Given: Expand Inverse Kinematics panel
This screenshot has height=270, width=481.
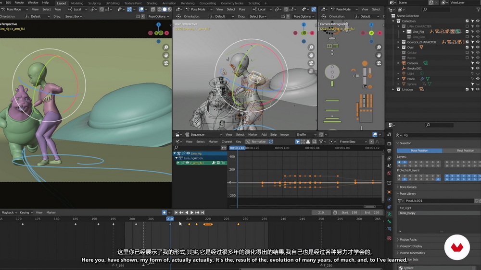Looking at the screenshot, I should click(x=412, y=253).
